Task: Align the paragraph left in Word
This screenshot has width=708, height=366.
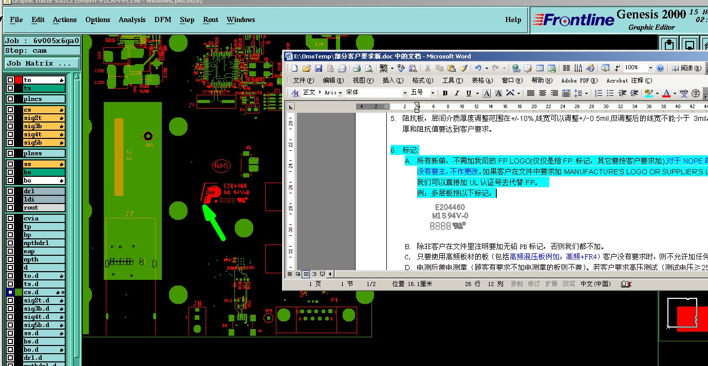Action: point(530,93)
